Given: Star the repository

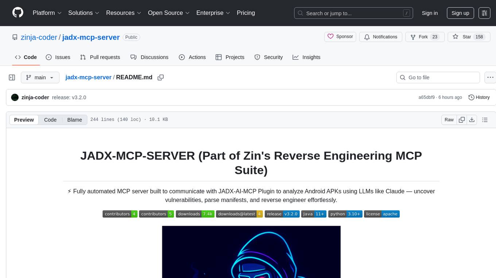Looking at the screenshot, I should click(x=469, y=37).
